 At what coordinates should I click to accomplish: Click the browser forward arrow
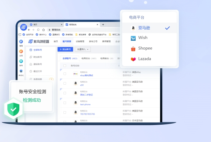(x=33, y=30)
